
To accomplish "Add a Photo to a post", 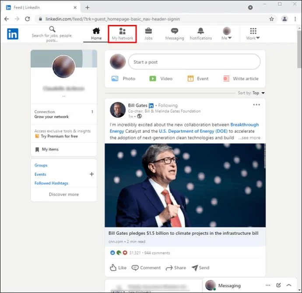I will pos(123,78).
